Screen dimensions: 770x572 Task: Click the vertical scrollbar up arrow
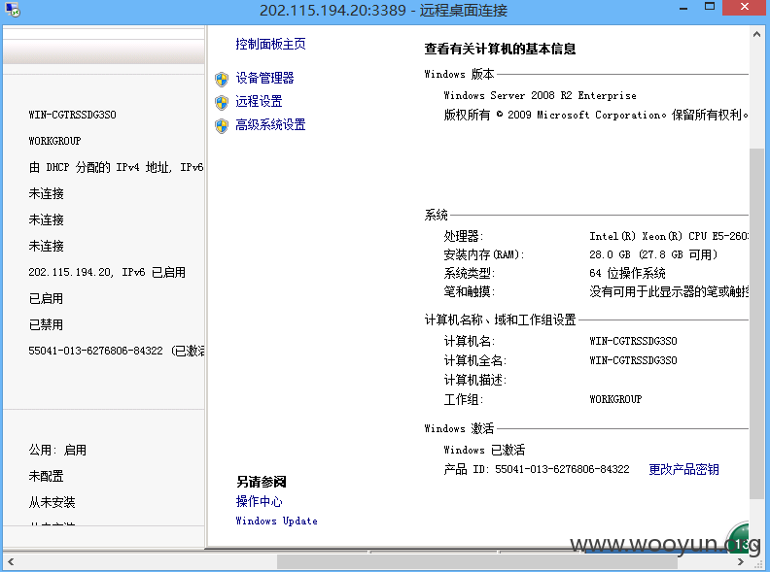click(x=756, y=34)
